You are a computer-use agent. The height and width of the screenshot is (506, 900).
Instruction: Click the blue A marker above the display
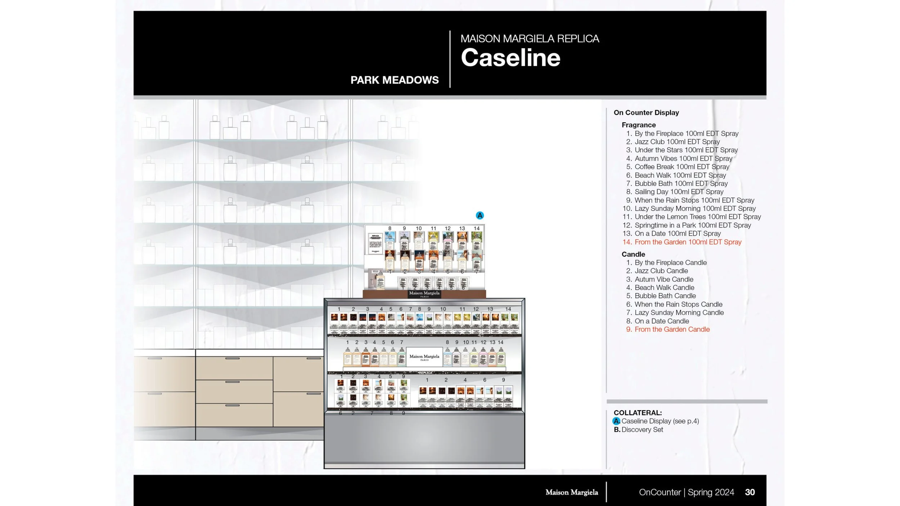[480, 216]
